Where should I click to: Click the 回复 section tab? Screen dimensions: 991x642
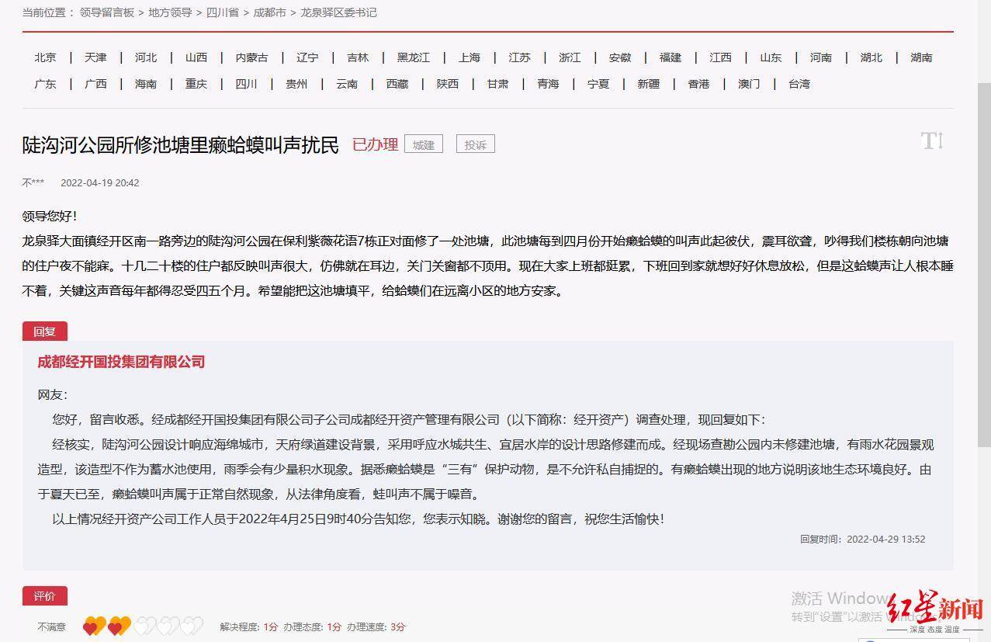(45, 331)
